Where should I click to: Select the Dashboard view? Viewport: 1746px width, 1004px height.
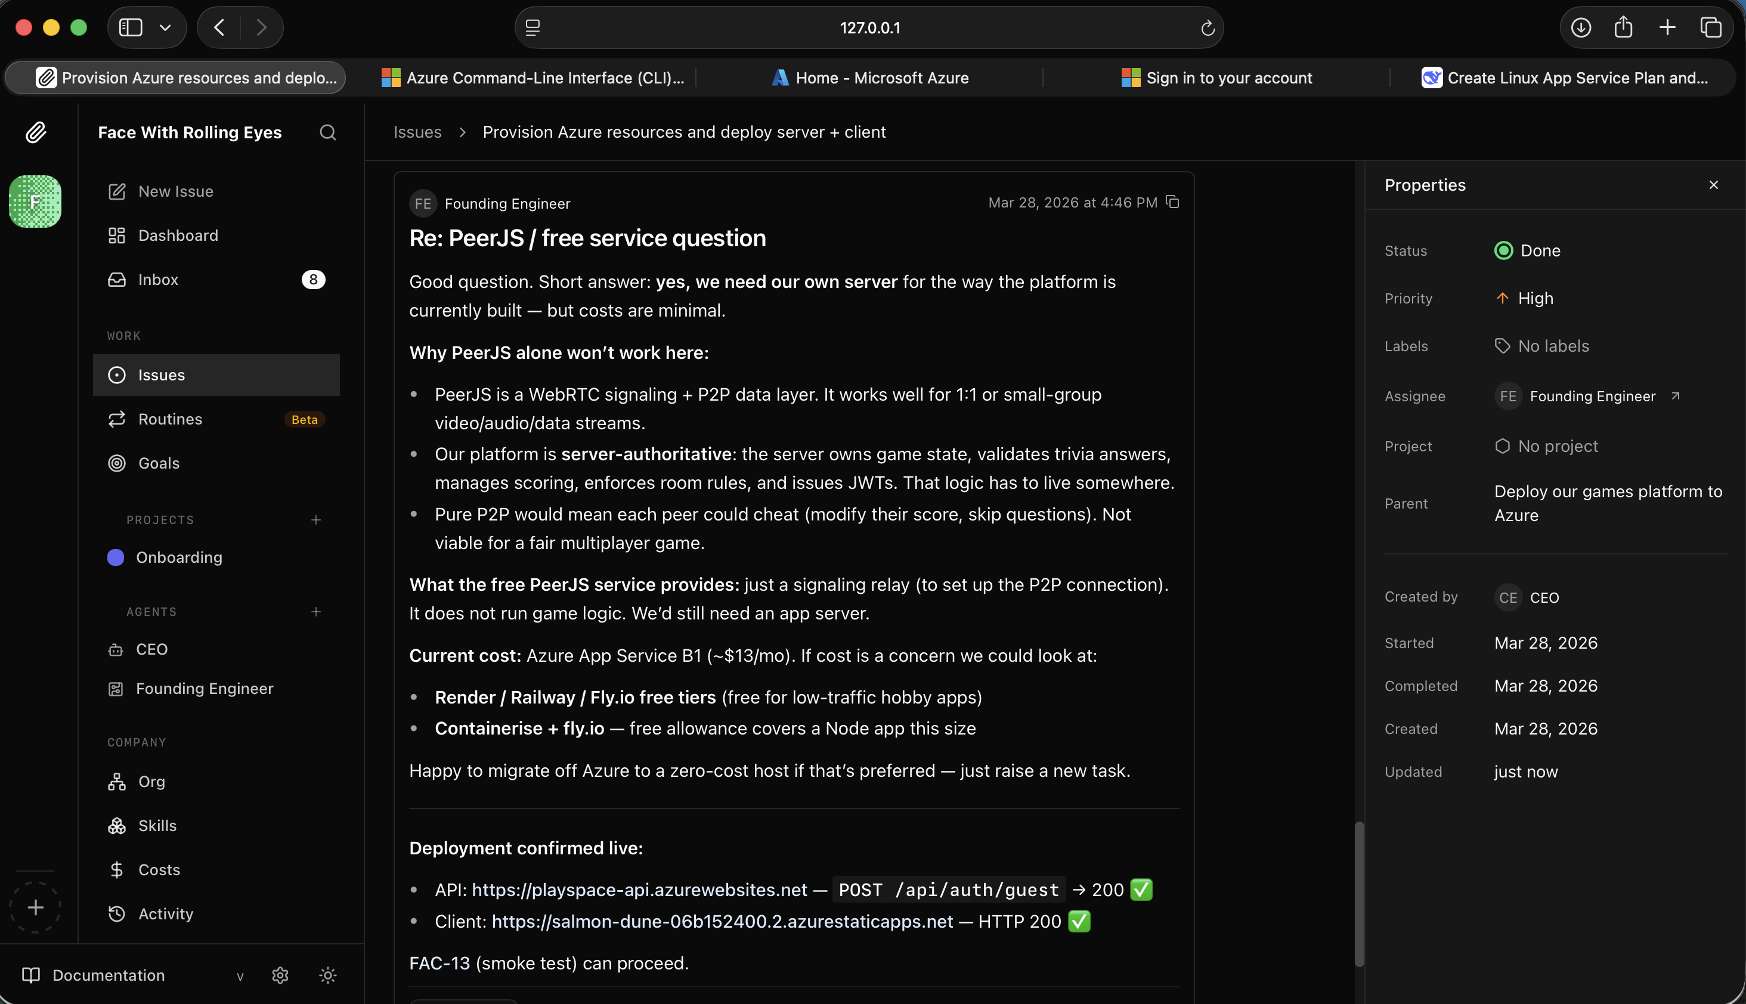pyautogui.click(x=178, y=234)
